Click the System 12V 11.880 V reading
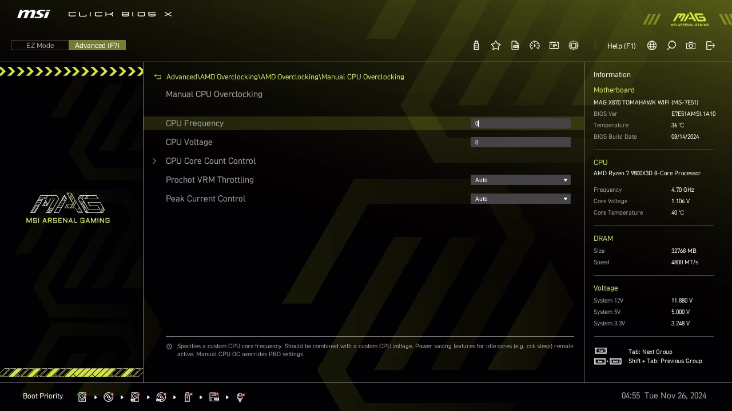The width and height of the screenshot is (732, 411). click(682, 300)
